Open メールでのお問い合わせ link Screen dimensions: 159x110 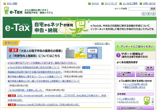(136, 84)
